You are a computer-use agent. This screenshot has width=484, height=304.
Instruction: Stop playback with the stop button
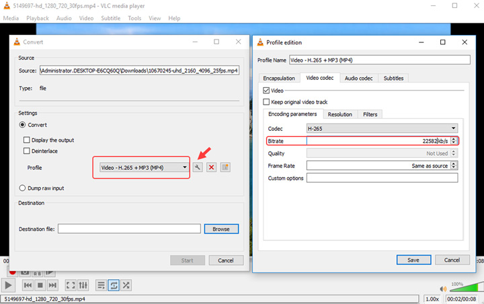coord(40,285)
